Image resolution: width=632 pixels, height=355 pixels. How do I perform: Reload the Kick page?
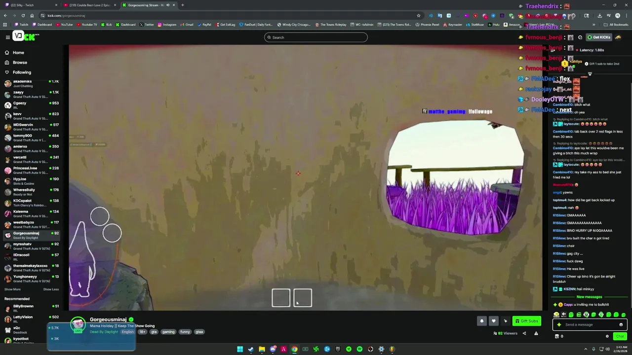click(x=23, y=15)
